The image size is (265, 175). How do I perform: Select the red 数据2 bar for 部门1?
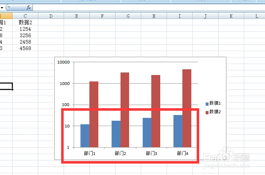coord(94,114)
